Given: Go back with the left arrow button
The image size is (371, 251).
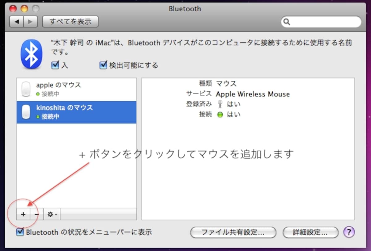Looking at the screenshot, I should click(17, 22).
